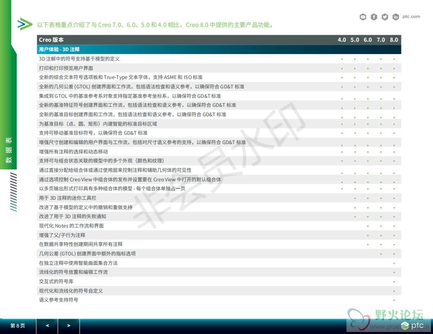Click the green arrow logo beside heading
The image size is (433, 334).
25,25
